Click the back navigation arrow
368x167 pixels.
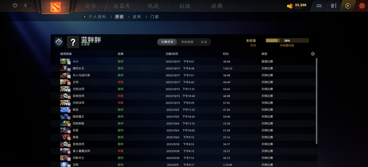tap(25, 5)
